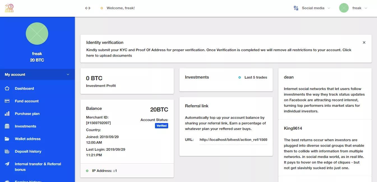Click the Investments stack icon
The height and width of the screenshot is (182, 377).
click(7, 126)
